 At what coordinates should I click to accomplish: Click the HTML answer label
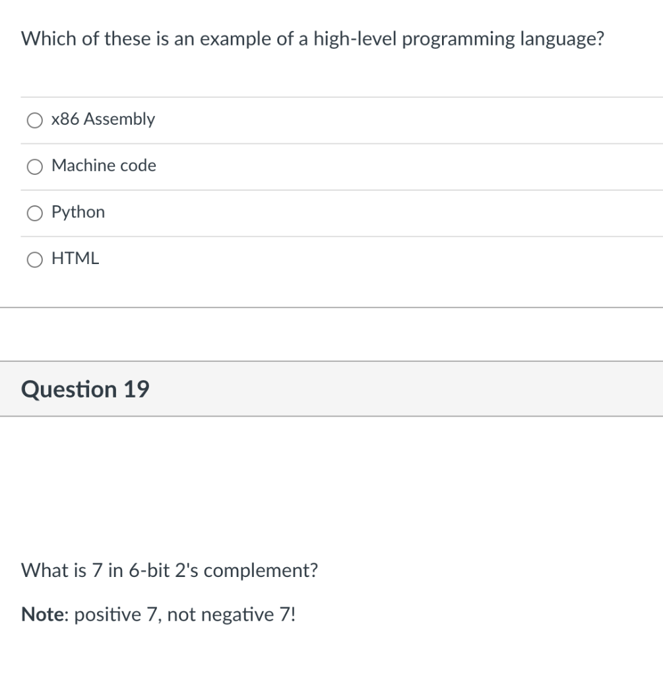click(x=75, y=258)
